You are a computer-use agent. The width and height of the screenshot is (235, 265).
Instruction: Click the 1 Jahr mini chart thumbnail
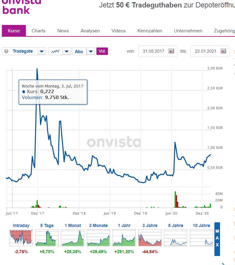[124, 238]
